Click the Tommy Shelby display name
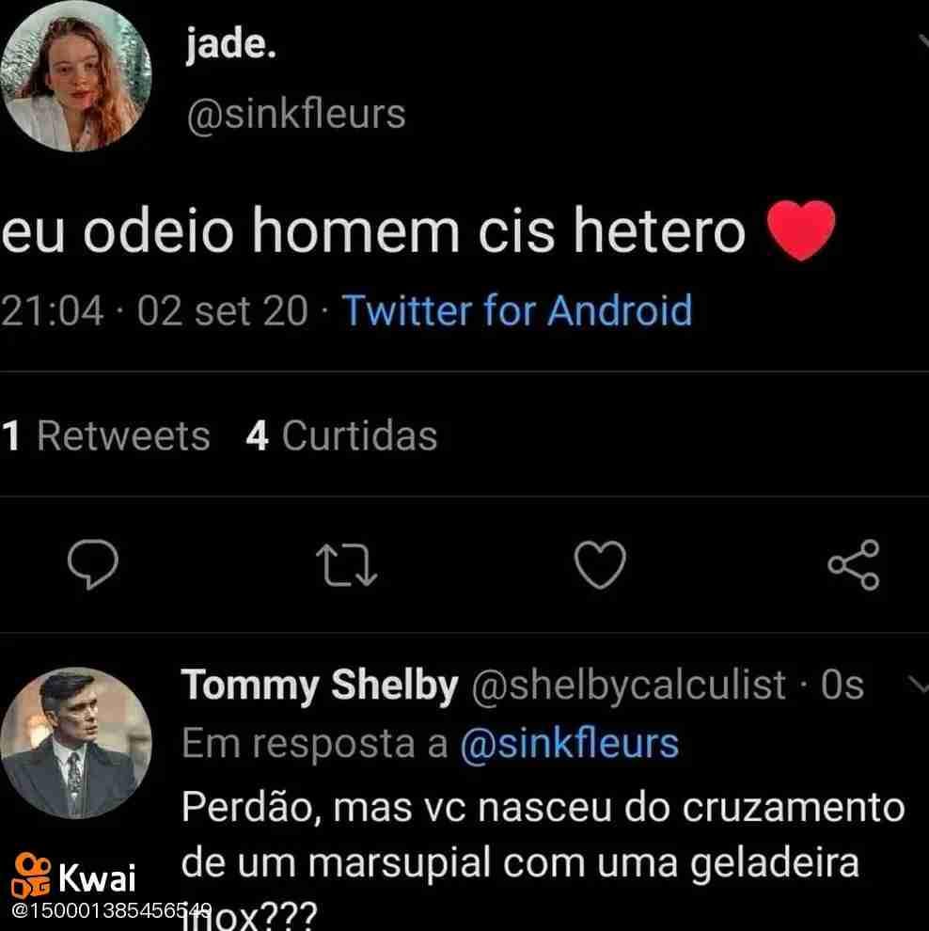Viewport: 929px width, 931px height. [x=319, y=686]
